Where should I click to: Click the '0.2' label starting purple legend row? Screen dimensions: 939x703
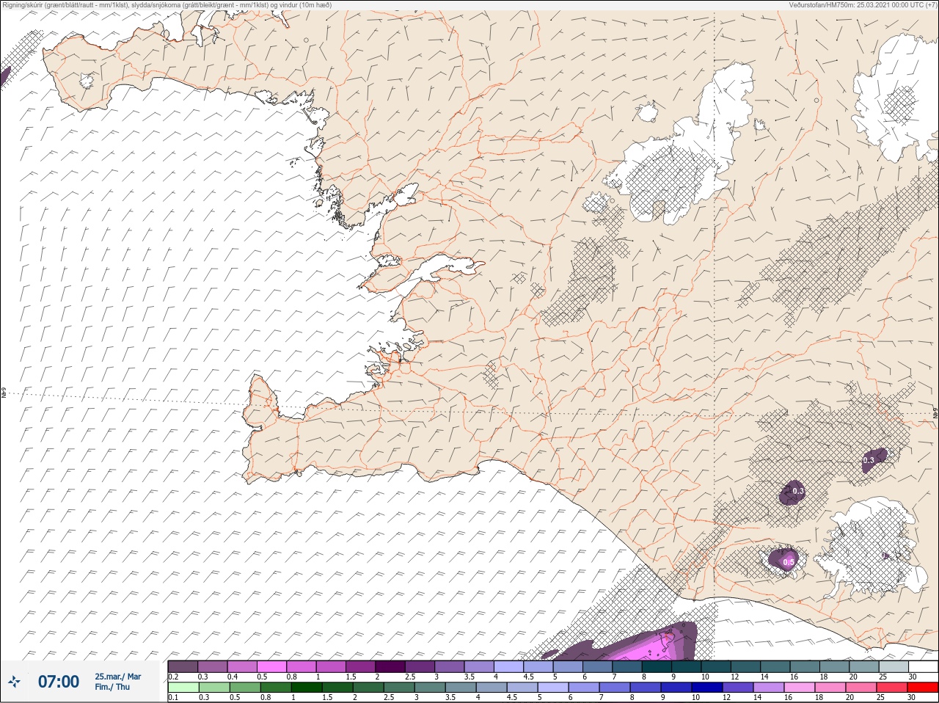(x=173, y=677)
